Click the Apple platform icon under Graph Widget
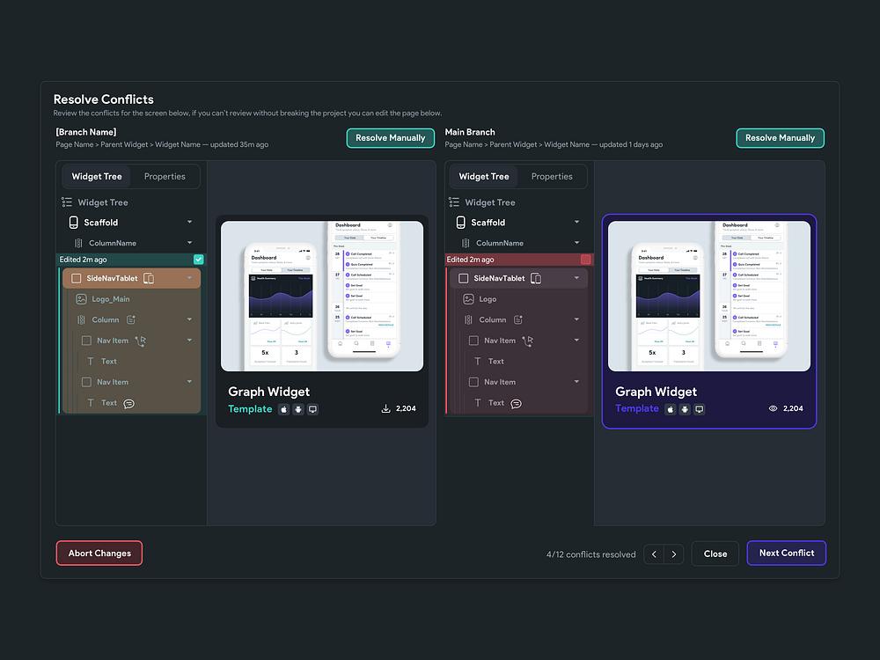880x660 pixels. [282, 409]
